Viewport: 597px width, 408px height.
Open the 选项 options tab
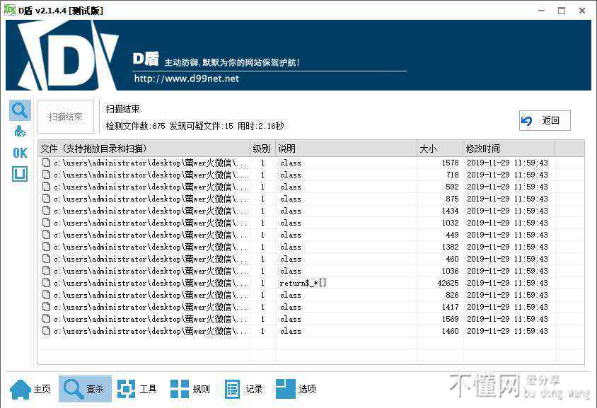tap(296, 389)
